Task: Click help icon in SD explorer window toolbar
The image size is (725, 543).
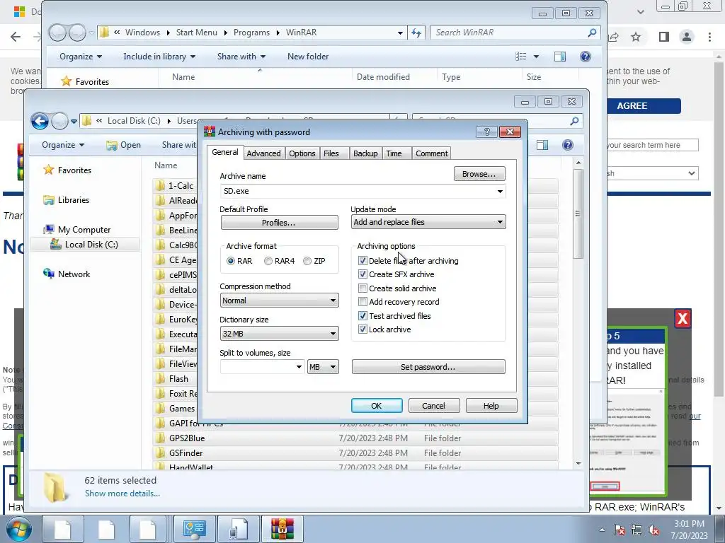Action: tap(568, 145)
